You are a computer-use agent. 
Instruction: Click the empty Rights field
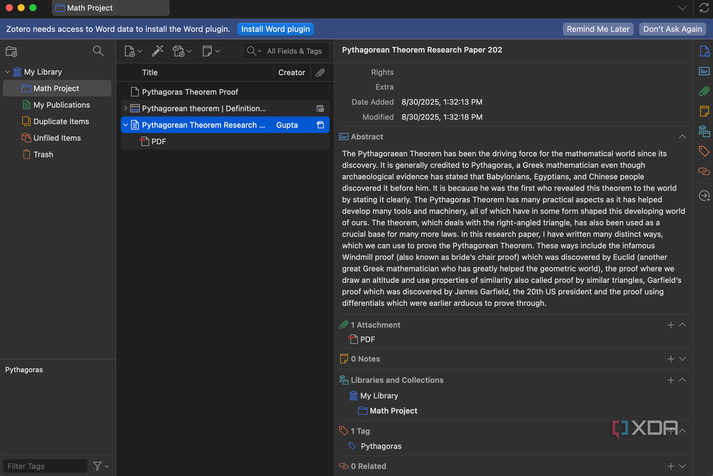pos(543,72)
